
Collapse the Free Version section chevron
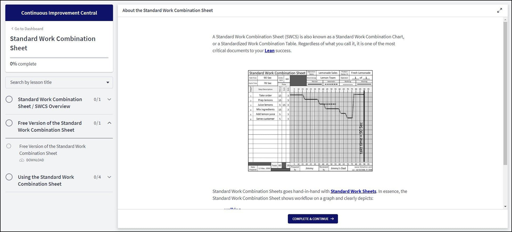(109, 123)
